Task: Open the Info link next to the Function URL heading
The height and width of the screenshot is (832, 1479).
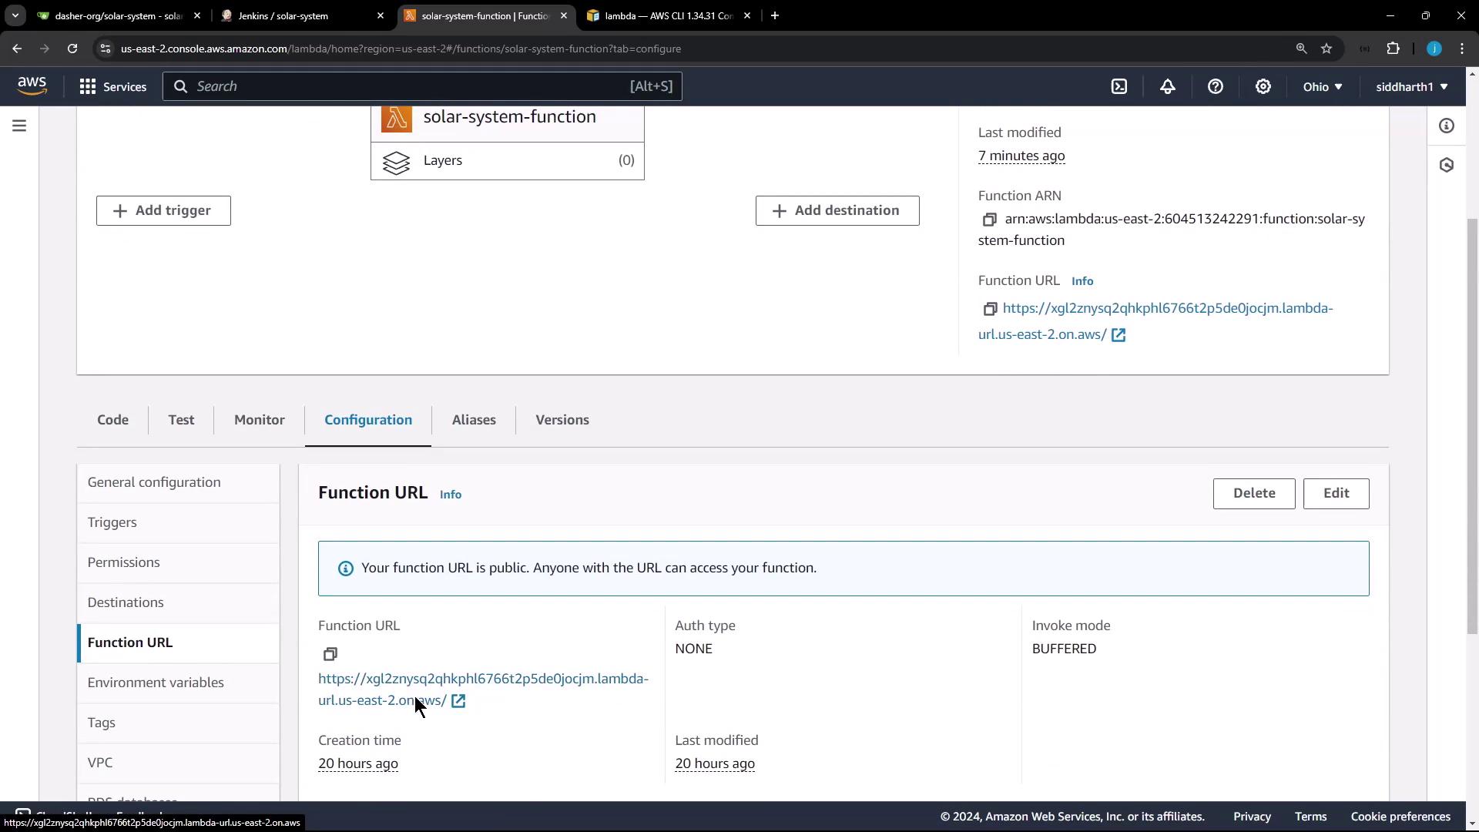Action: (x=451, y=495)
